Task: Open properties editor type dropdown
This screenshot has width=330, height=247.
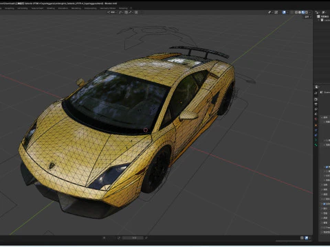Action: click(x=318, y=87)
